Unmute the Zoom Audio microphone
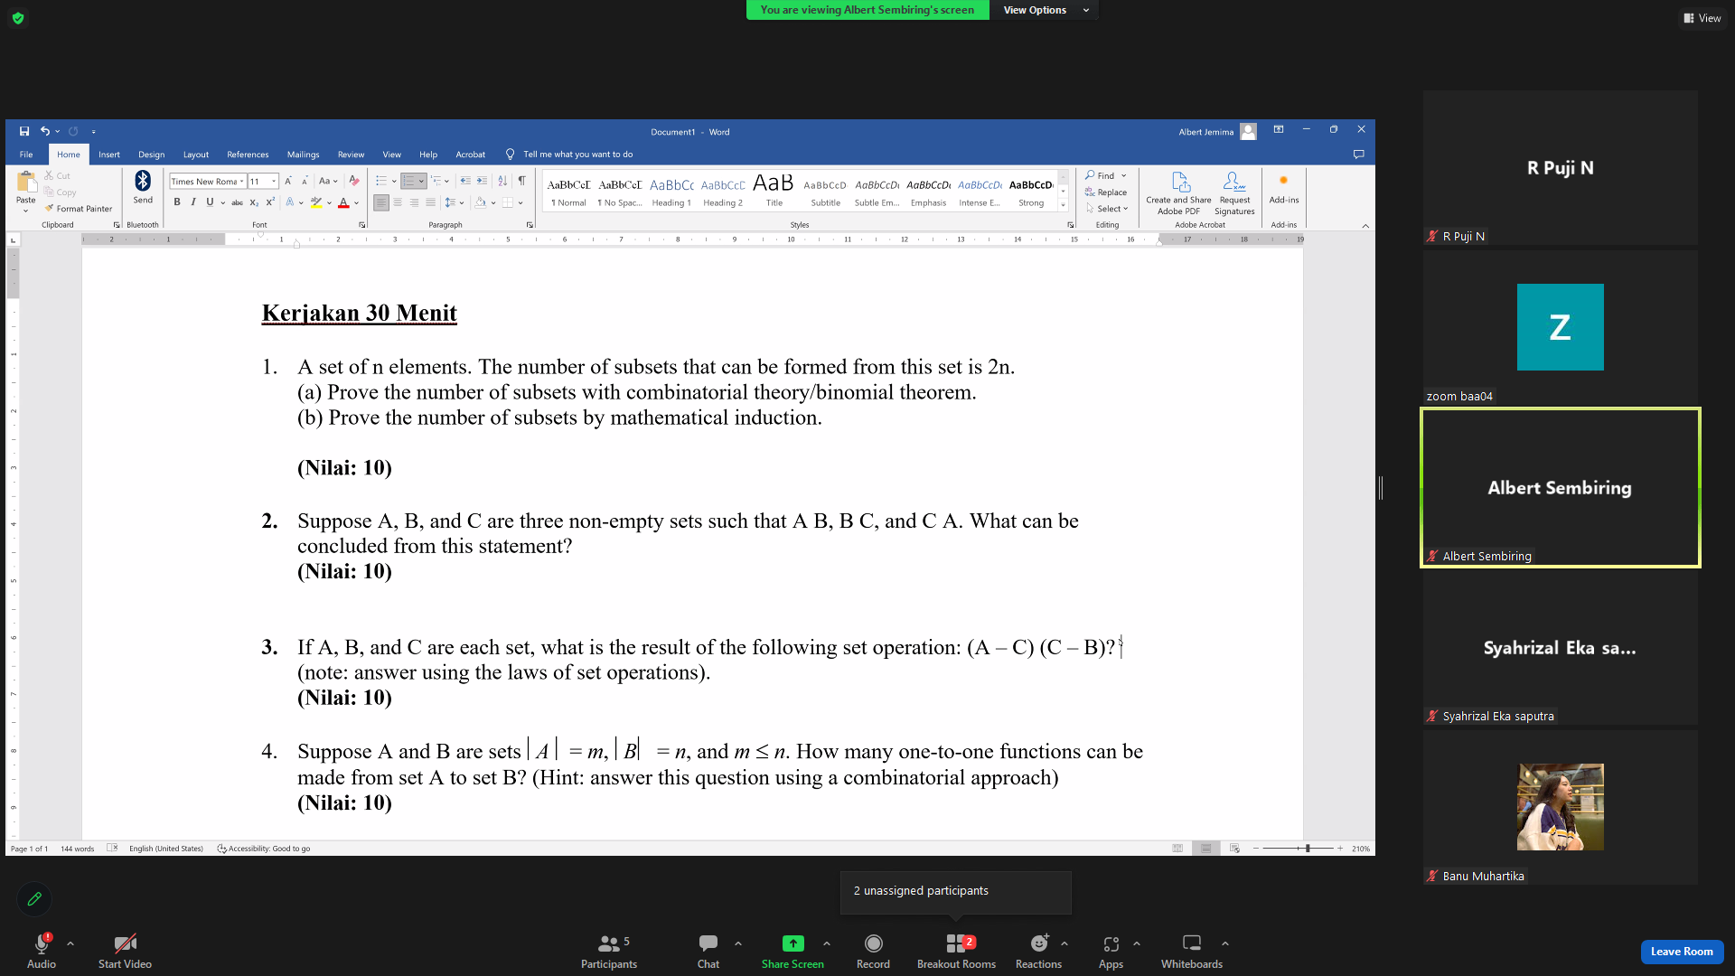This screenshot has height=976, width=1735. point(42,952)
